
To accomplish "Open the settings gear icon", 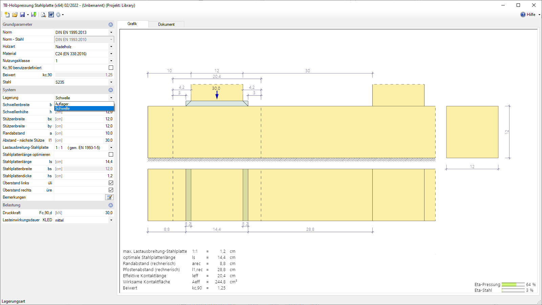I will click(58, 15).
